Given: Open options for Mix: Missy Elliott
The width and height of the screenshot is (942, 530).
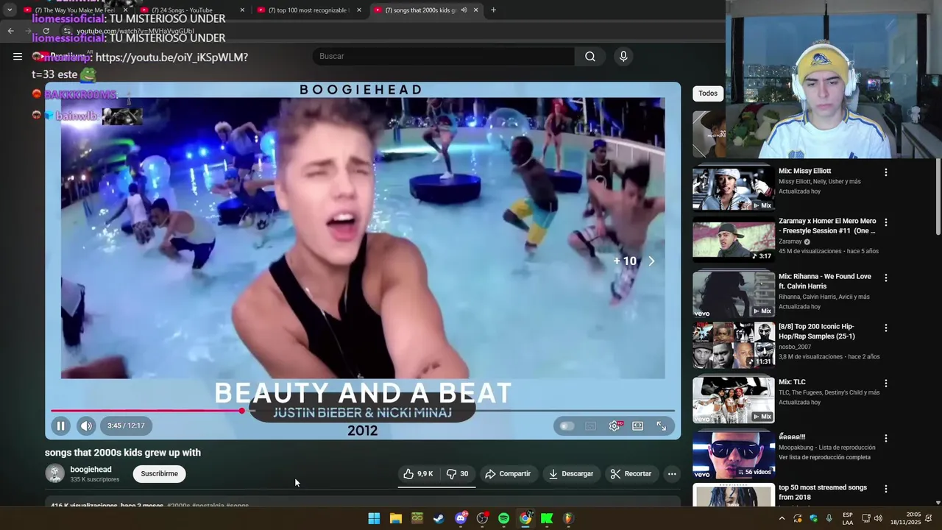Looking at the screenshot, I should (886, 172).
